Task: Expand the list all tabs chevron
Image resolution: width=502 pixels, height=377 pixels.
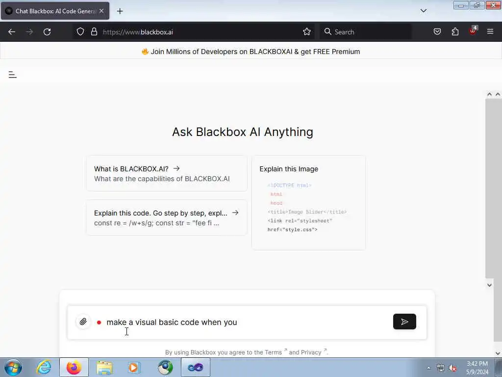Action: point(424,11)
